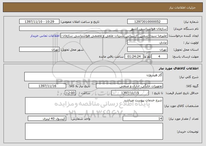Click the delivery city field تهران

(x=39, y=50)
